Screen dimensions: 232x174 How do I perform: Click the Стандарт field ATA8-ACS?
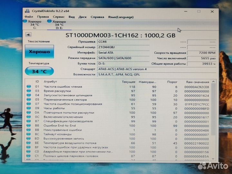tap(157, 69)
